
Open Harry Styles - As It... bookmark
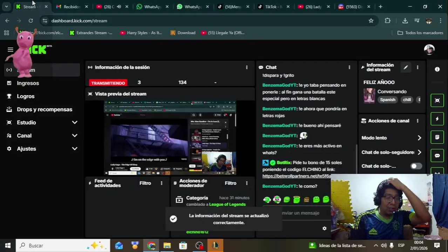point(141,33)
